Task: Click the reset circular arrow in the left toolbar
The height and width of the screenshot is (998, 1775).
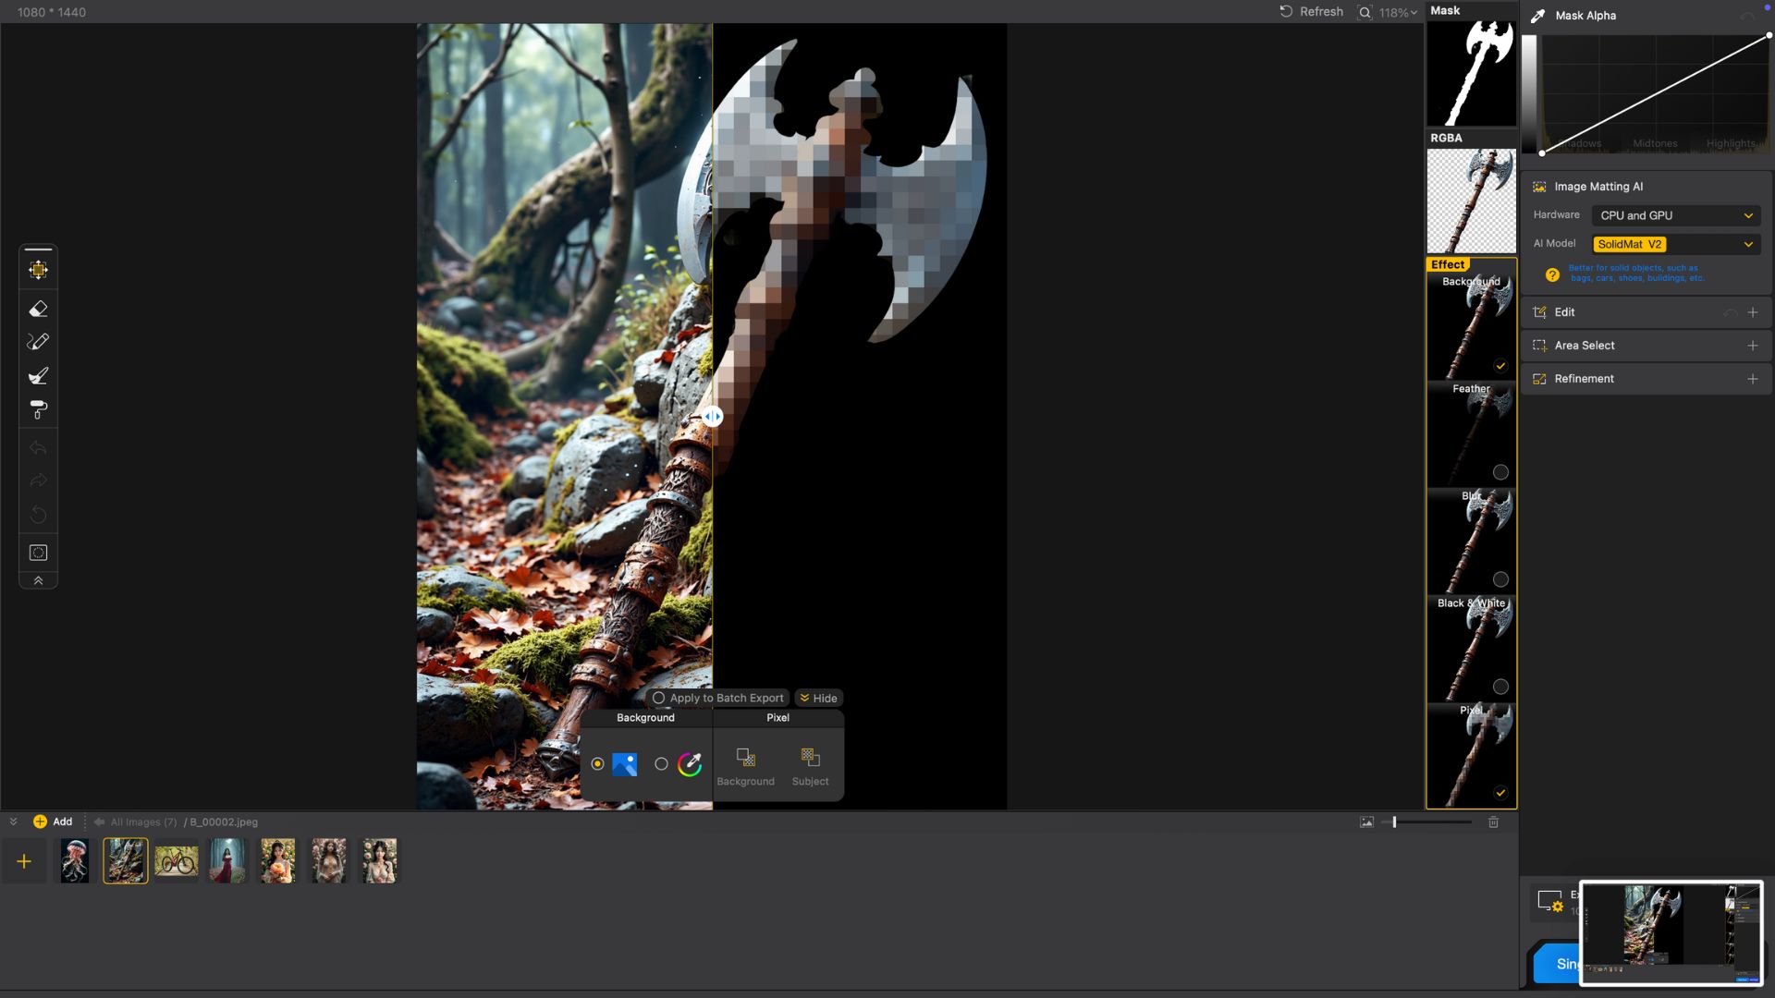Action: tap(38, 514)
